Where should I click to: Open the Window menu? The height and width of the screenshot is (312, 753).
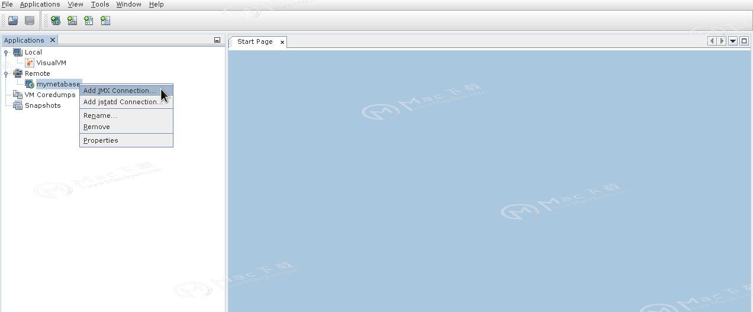pyautogui.click(x=128, y=4)
